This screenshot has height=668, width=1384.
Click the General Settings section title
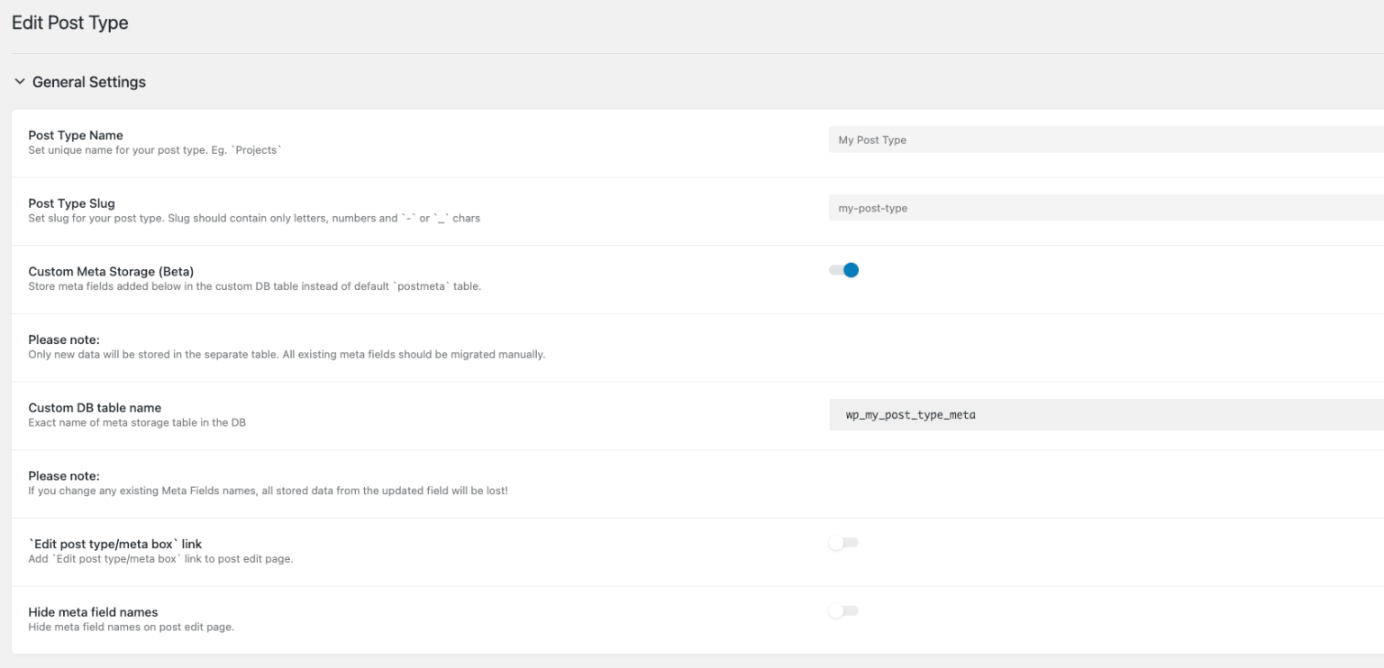coord(89,82)
